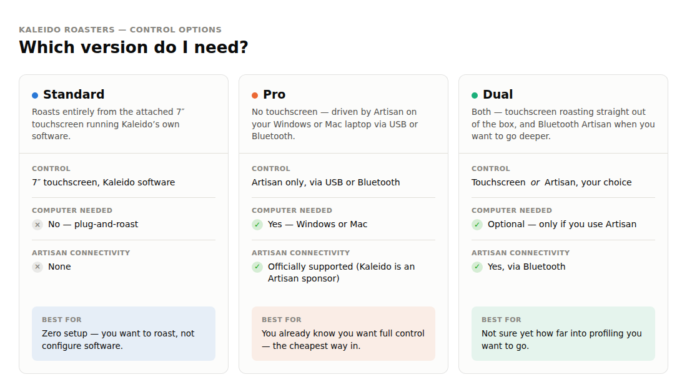This screenshot has height=387, width=687.
Task: Click check icon beside 'Officially supported' text
Action: tap(257, 267)
